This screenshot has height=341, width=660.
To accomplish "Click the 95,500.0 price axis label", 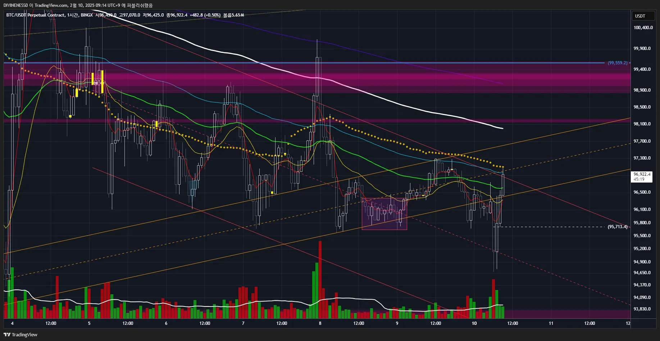I will tap(642, 236).
